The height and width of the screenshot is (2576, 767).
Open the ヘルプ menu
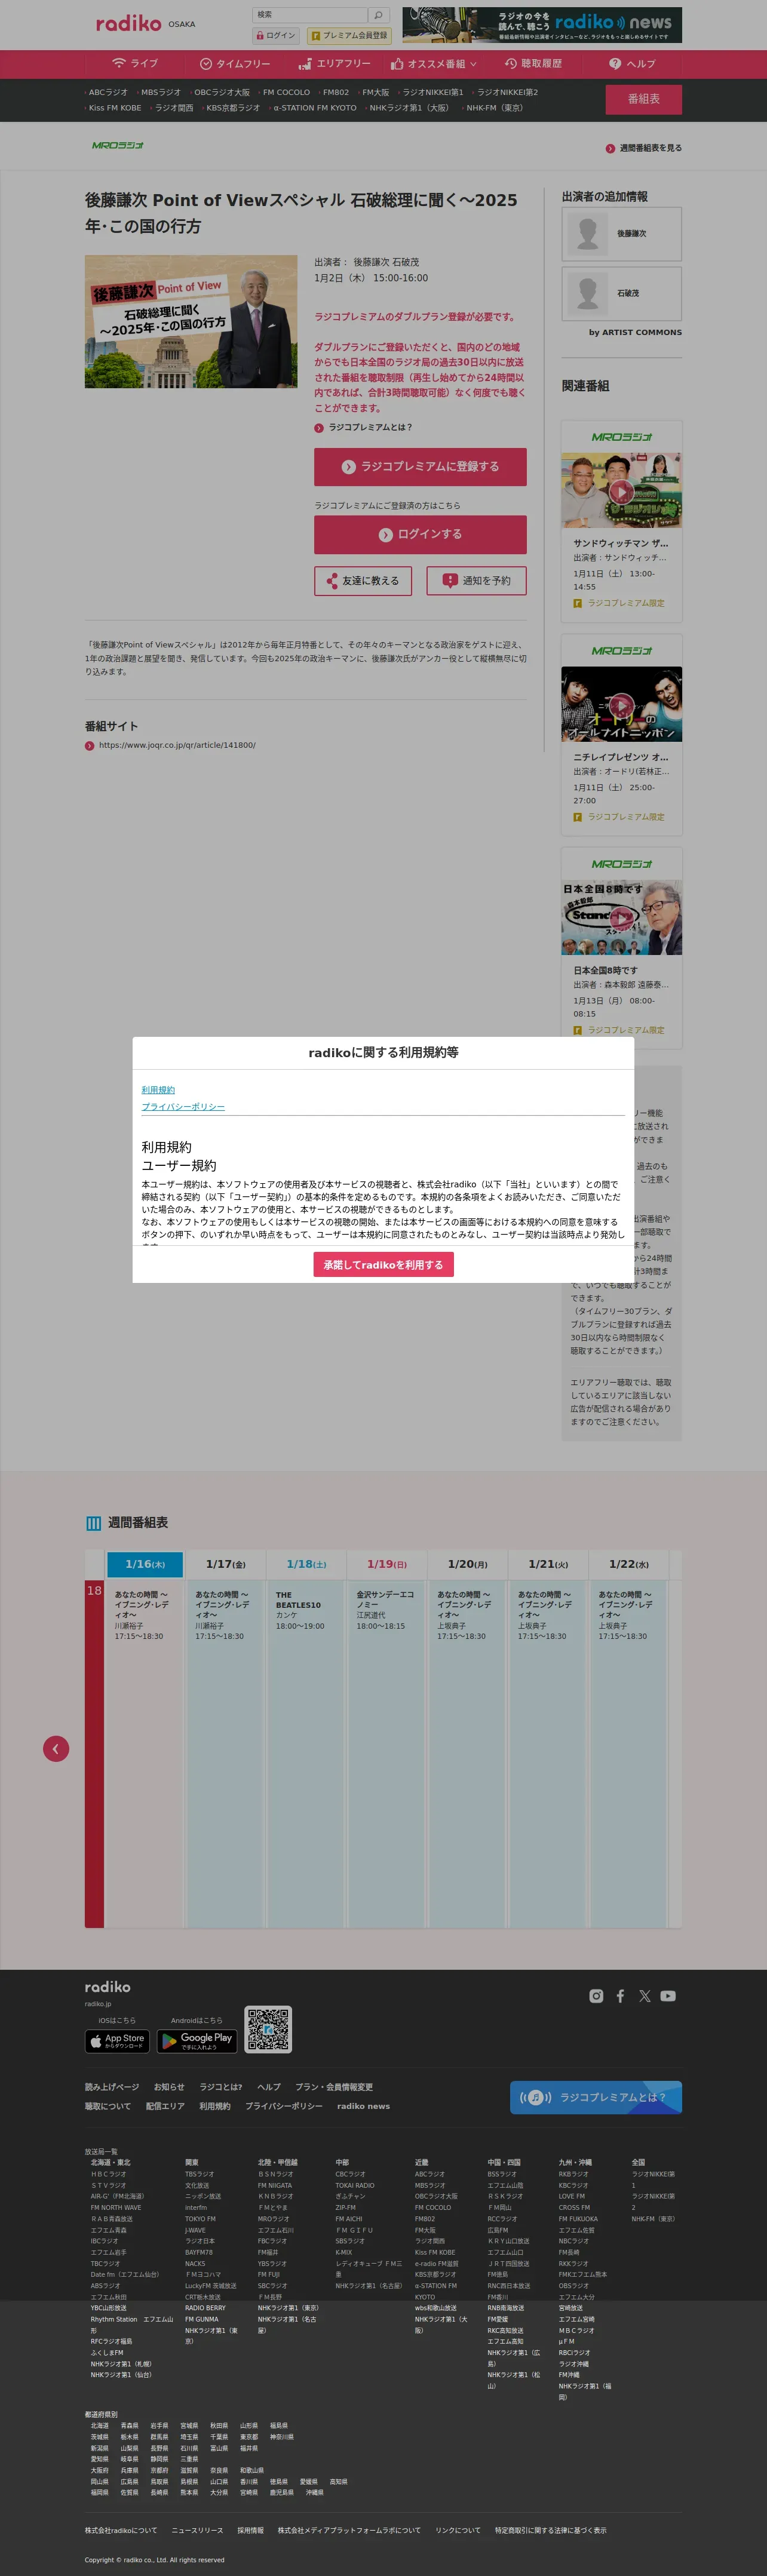pyautogui.click(x=632, y=64)
